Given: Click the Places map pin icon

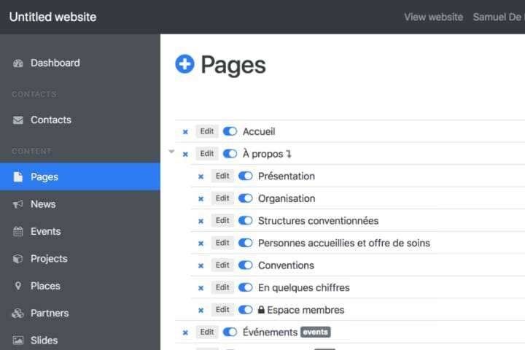Looking at the screenshot, I should (18, 286).
